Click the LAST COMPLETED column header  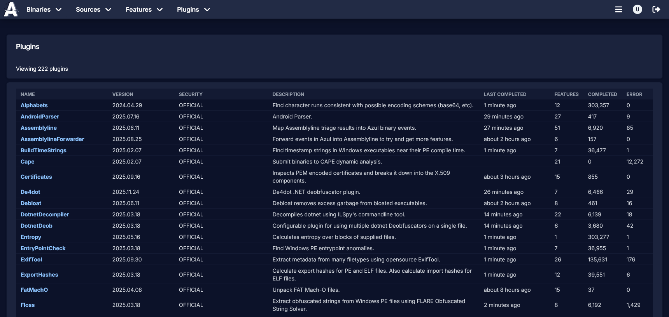[505, 94]
